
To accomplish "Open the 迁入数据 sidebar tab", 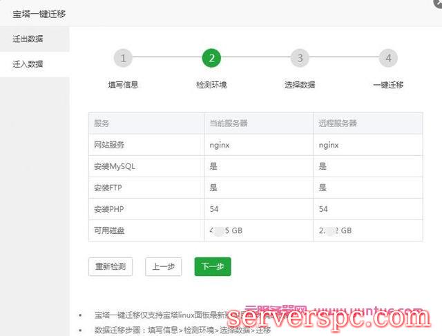I will coord(28,64).
